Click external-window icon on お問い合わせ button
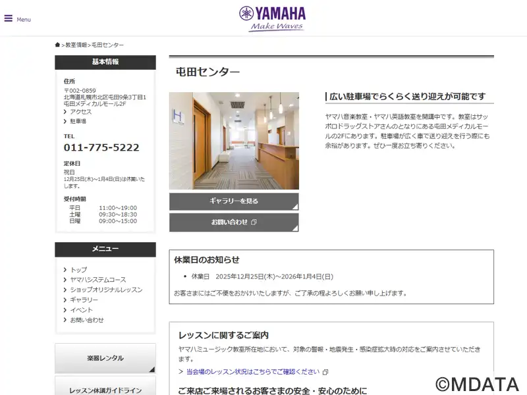The width and height of the screenshot is (527, 395). 254,222
